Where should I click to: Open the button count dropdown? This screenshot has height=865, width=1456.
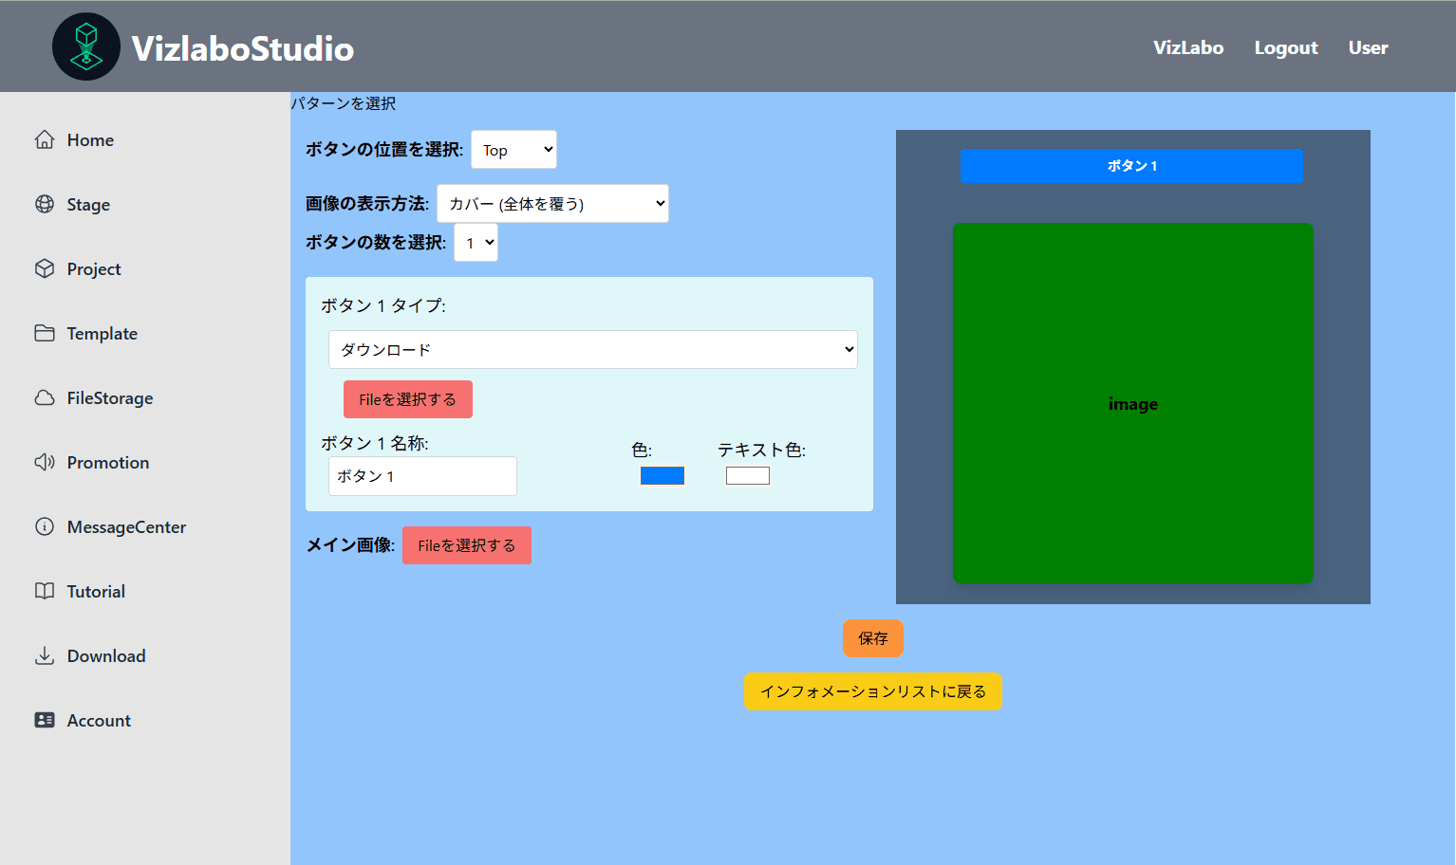(x=476, y=243)
